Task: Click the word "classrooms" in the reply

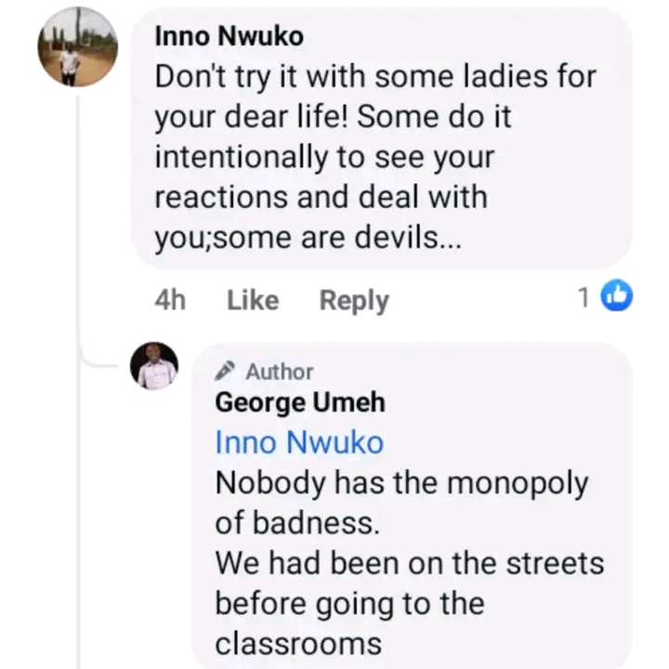Action: point(297,643)
